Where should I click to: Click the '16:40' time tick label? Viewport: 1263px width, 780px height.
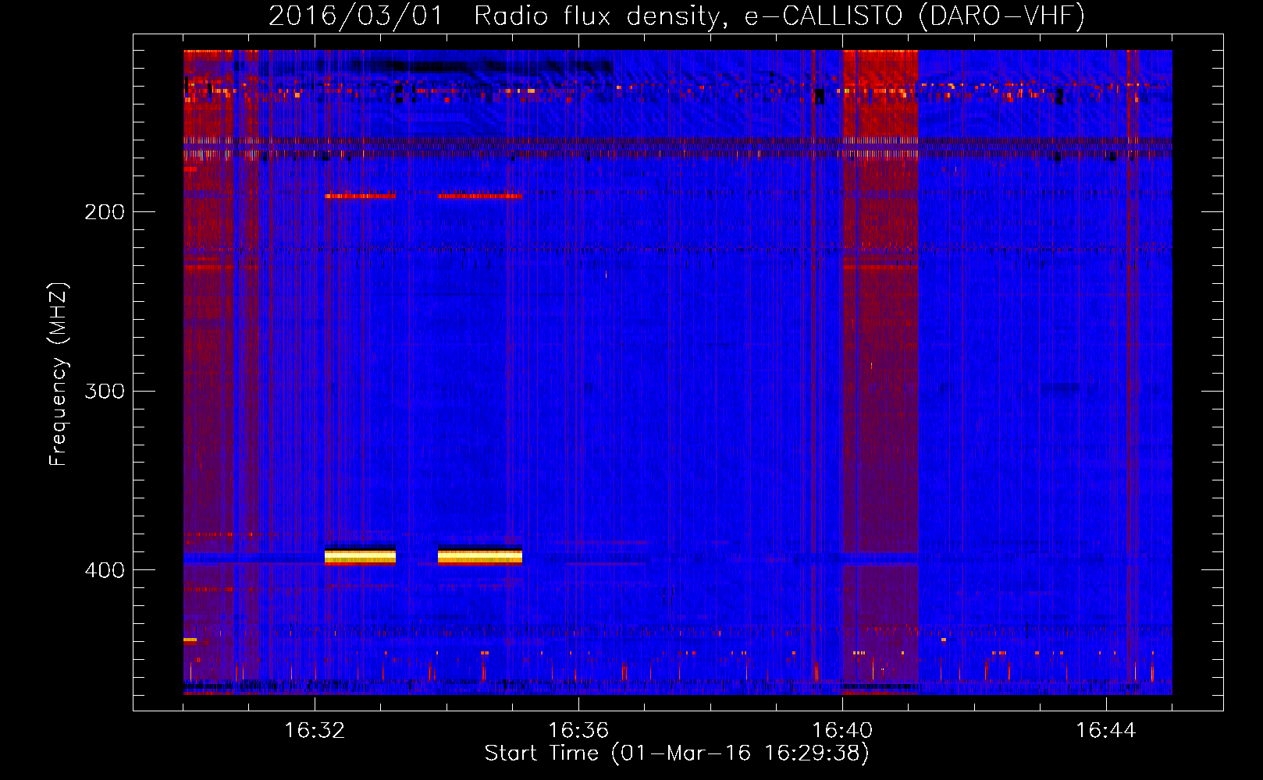[x=842, y=730]
